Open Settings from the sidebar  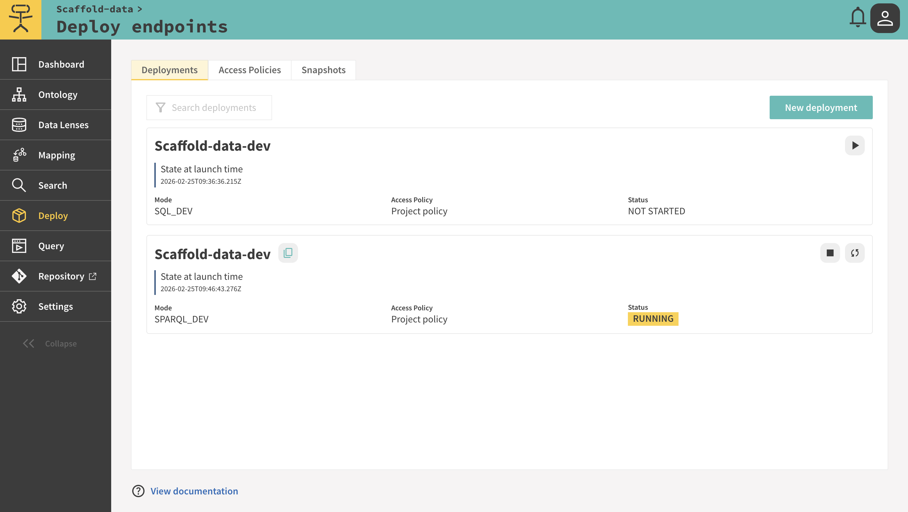pos(55,307)
